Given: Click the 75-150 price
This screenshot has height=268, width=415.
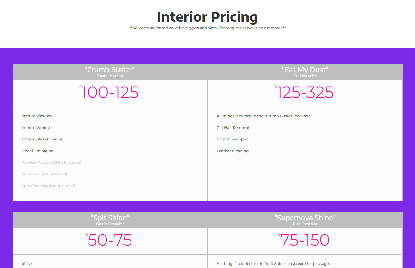Looking at the screenshot, I should point(304,240).
